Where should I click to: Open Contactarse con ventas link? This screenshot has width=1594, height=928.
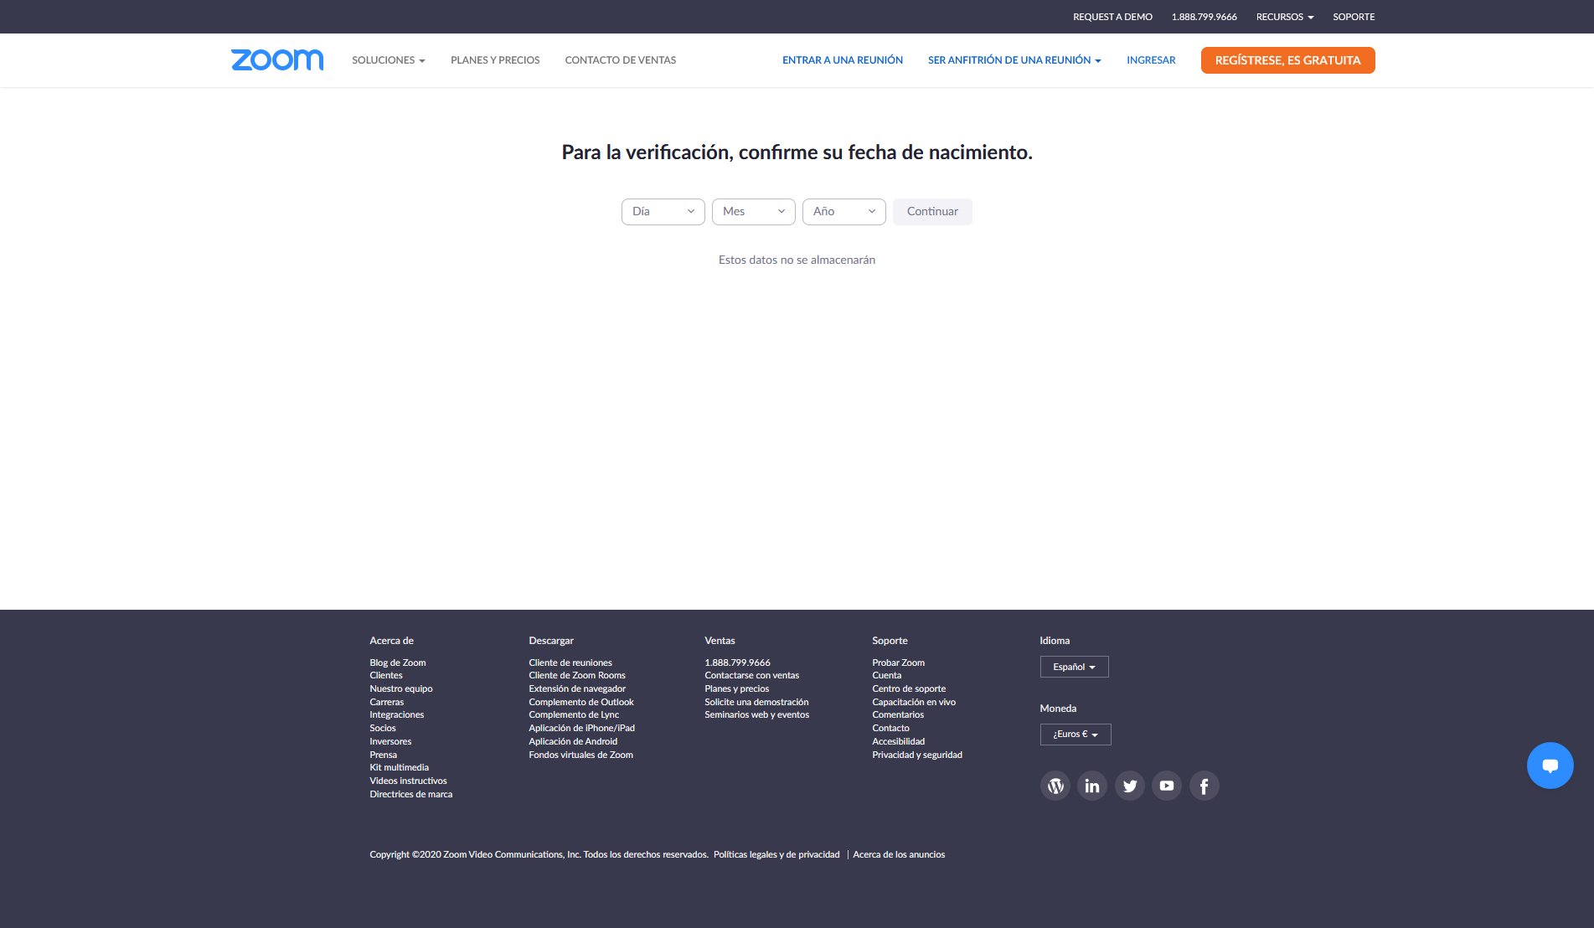(752, 675)
